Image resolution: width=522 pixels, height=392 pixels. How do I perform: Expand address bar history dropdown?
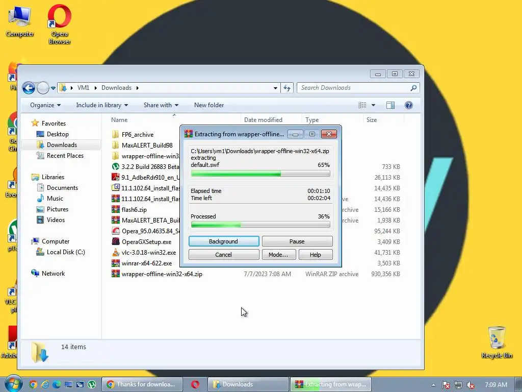pos(275,88)
